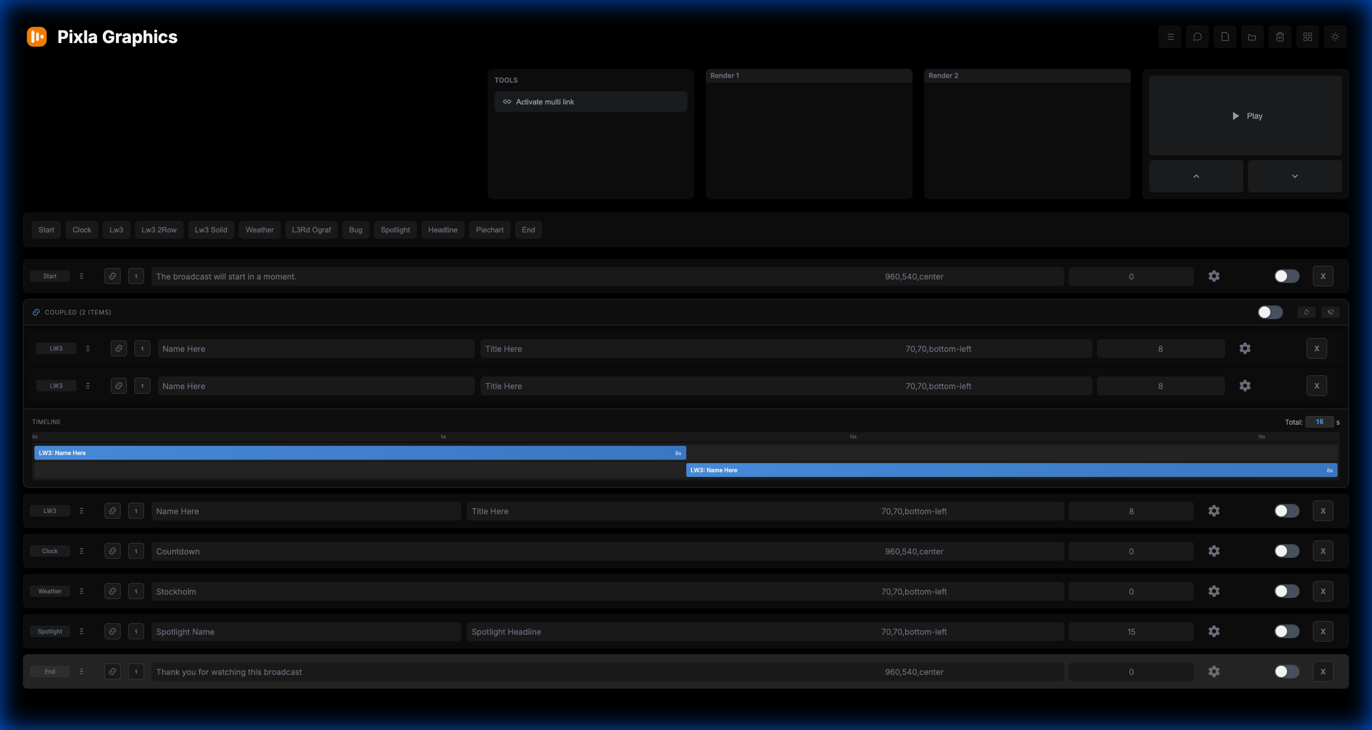Switch to grid layout view
The height and width of the screenshot is (730, 1372).
pyautogui.click(x=1308, y=37)
